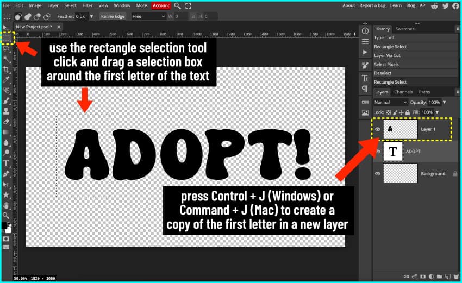Select the Magic Wand tool
This screenshot has width=462, height=283.
coord(6,59)
